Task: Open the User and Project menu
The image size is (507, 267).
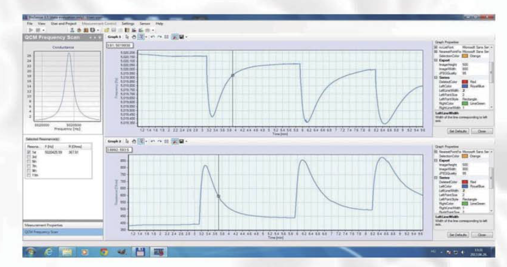Action: tap(63, 24)
